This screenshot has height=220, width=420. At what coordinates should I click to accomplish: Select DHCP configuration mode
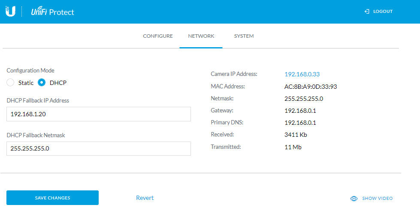pos(42,82)
